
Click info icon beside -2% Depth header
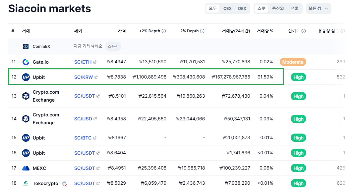pos(202,31)
